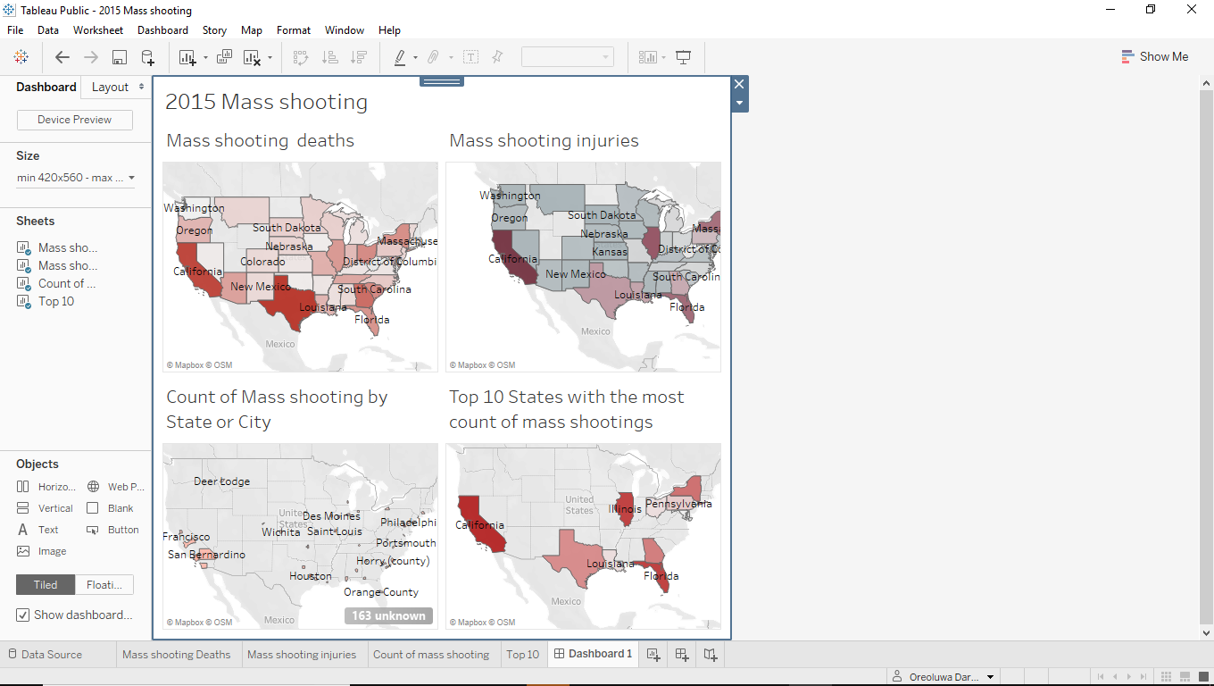
Task: Click the Device Preview button
Action: point(74,119)
